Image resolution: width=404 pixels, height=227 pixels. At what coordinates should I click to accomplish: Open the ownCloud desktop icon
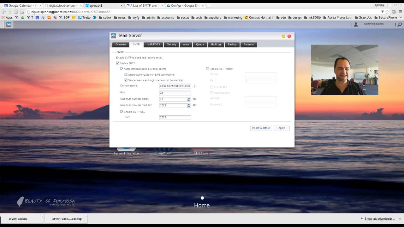pyautogui.click(x=164, y=151)
